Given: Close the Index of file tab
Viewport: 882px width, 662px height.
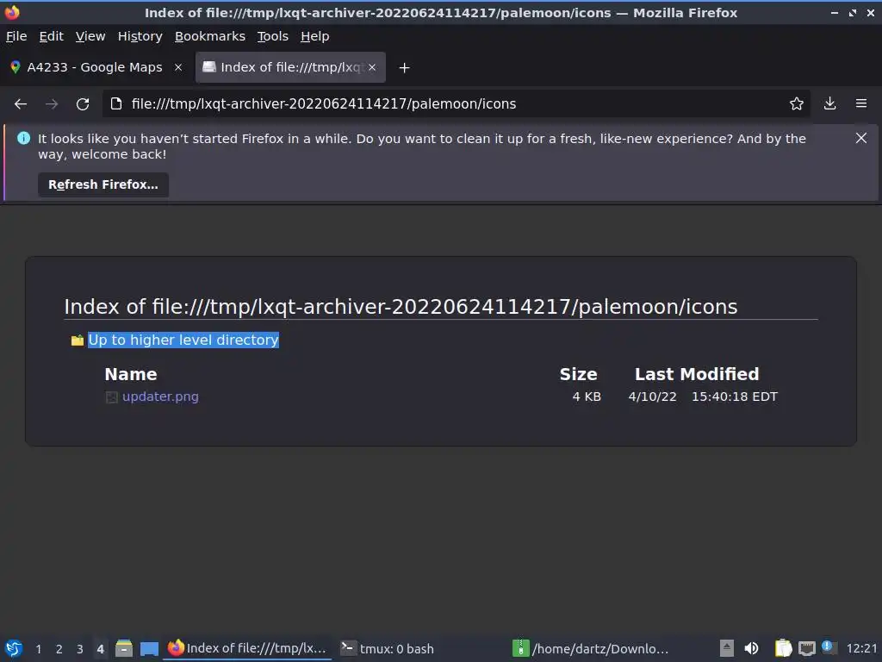Looking at the screenshot, I should click(372, 67).
